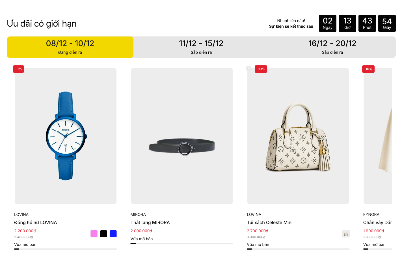
Task: Switch to the 08/12 - 10/12 tab
Action: coord(70,47)
